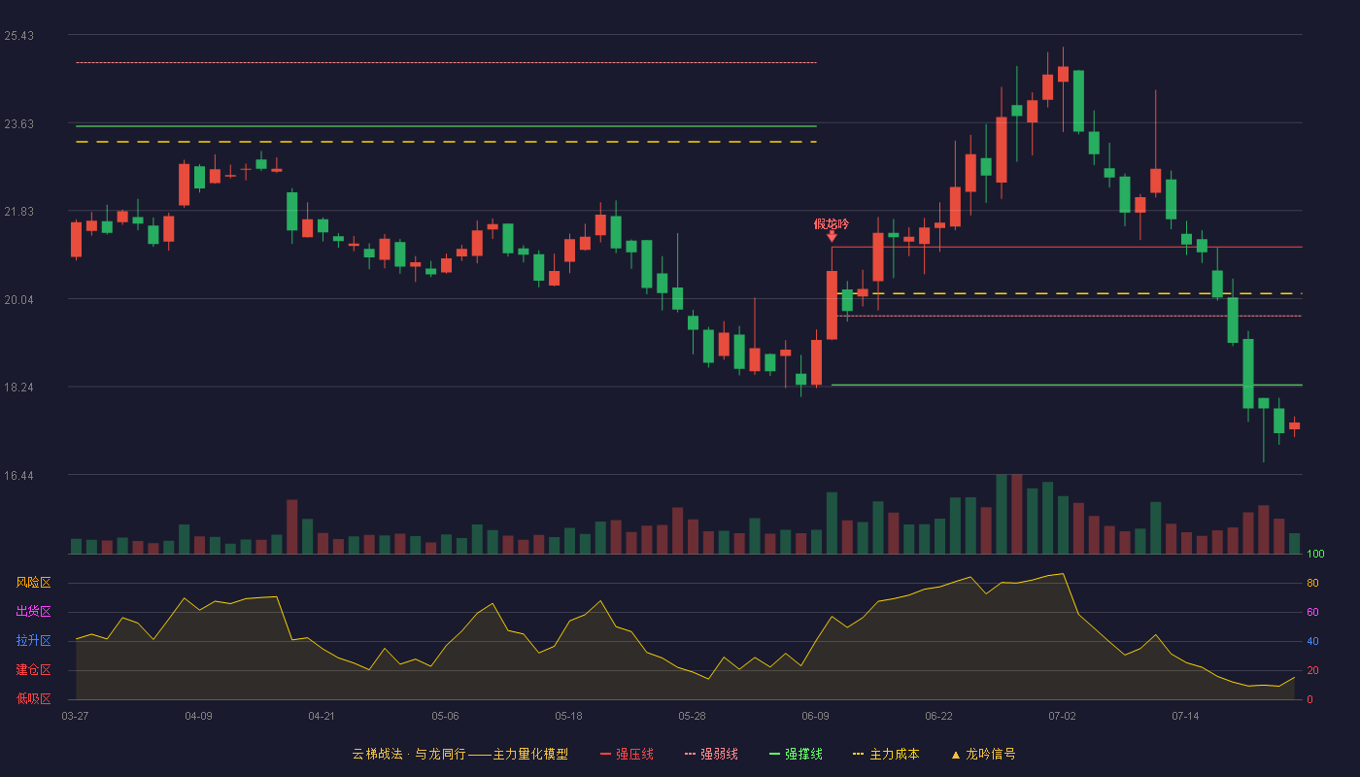This screenshot has height=777, width=1360.
Task: Click the 16.44 price axis label
Action: coord(18,476)
